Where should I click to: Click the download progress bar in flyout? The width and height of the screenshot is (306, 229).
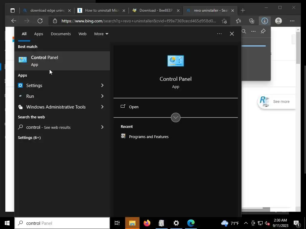point(254,46)
